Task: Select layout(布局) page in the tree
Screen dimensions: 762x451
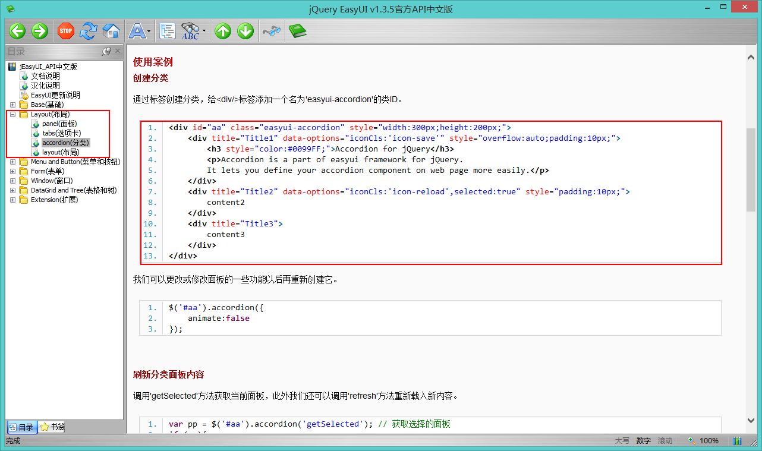Action: (61, 152)
